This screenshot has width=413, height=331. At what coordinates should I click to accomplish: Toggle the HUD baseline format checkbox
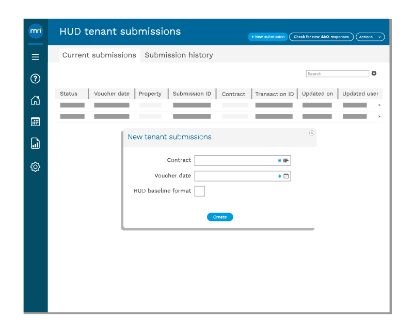click(x=199, y=191)
